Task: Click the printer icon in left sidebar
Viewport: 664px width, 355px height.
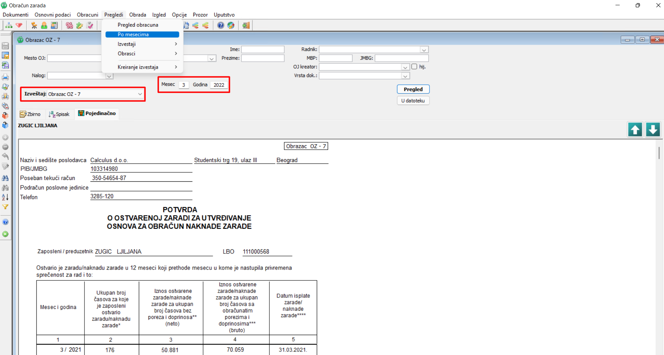Action: click(x=5, y=77)
